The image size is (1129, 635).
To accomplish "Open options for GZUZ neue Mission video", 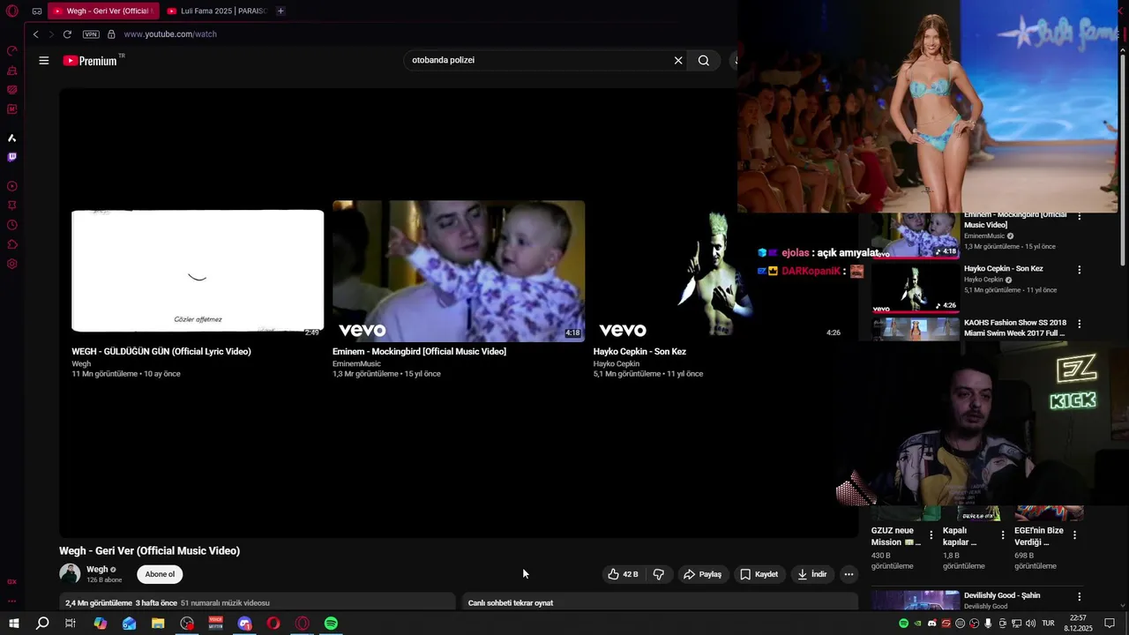I will (931, 535).
